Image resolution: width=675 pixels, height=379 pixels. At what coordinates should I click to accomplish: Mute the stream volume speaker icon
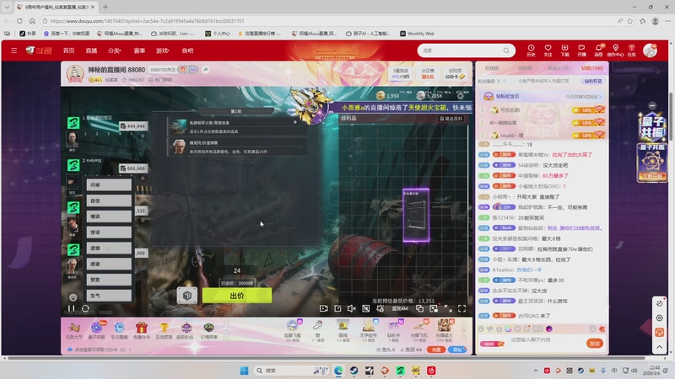coord(352,308)
